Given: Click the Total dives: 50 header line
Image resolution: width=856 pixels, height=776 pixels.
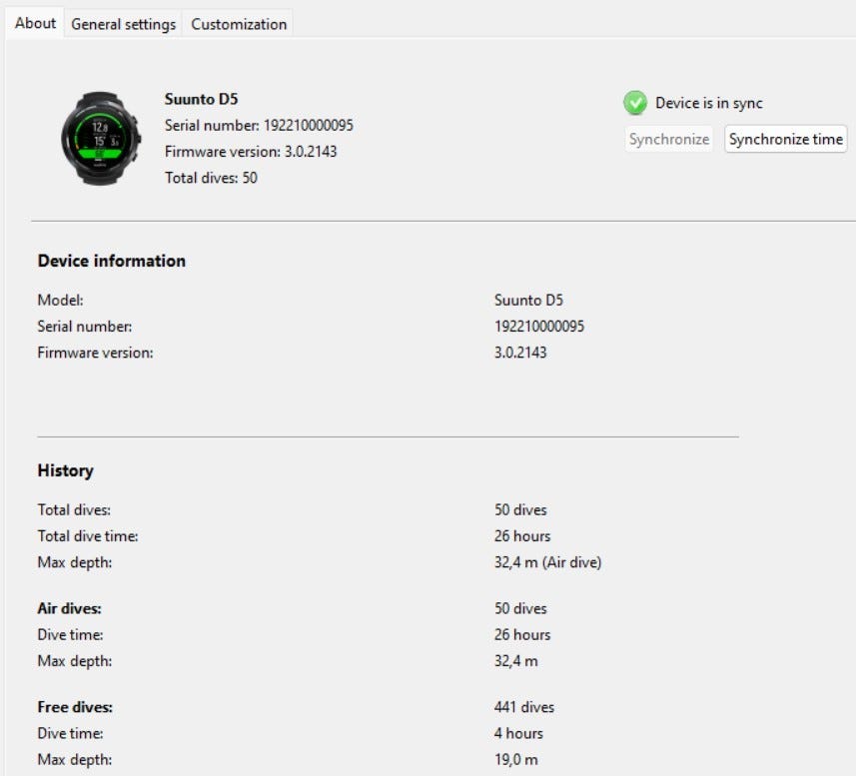Looking at the screenshot, I should (x=211, y=178).
